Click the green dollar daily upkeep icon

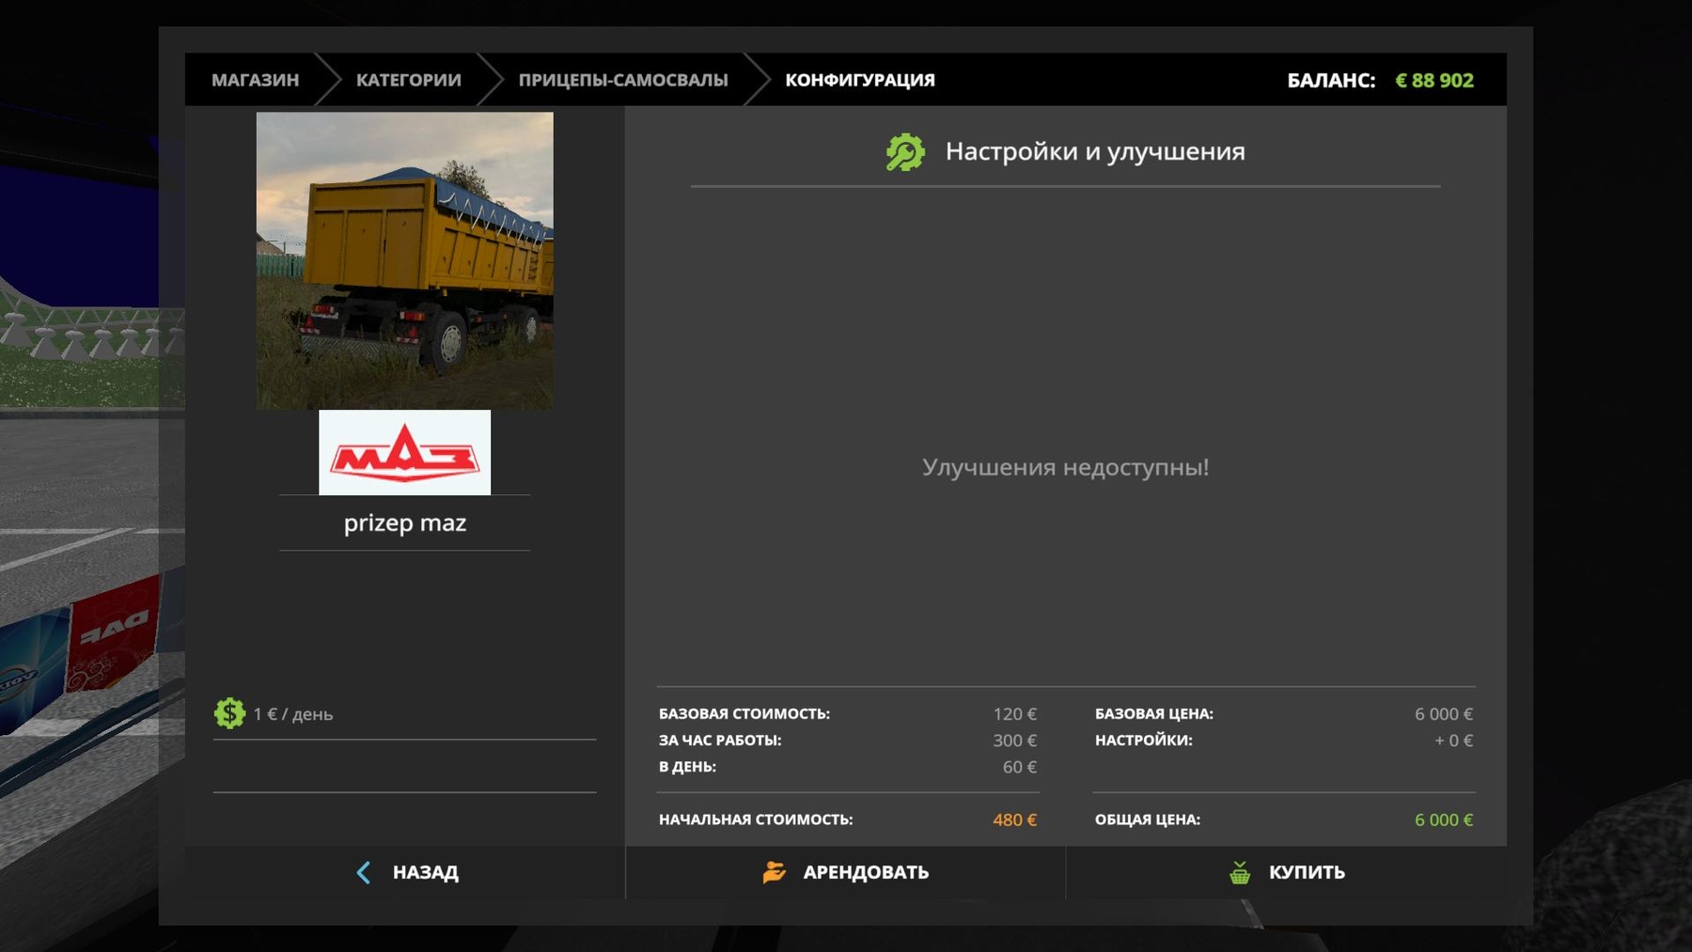tap(229, 713)
